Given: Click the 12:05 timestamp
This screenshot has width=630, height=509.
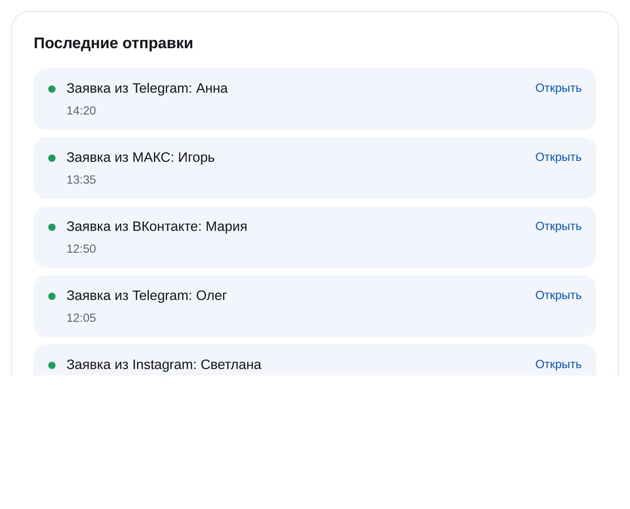Looking at the screenshot, I should [81, 318].
